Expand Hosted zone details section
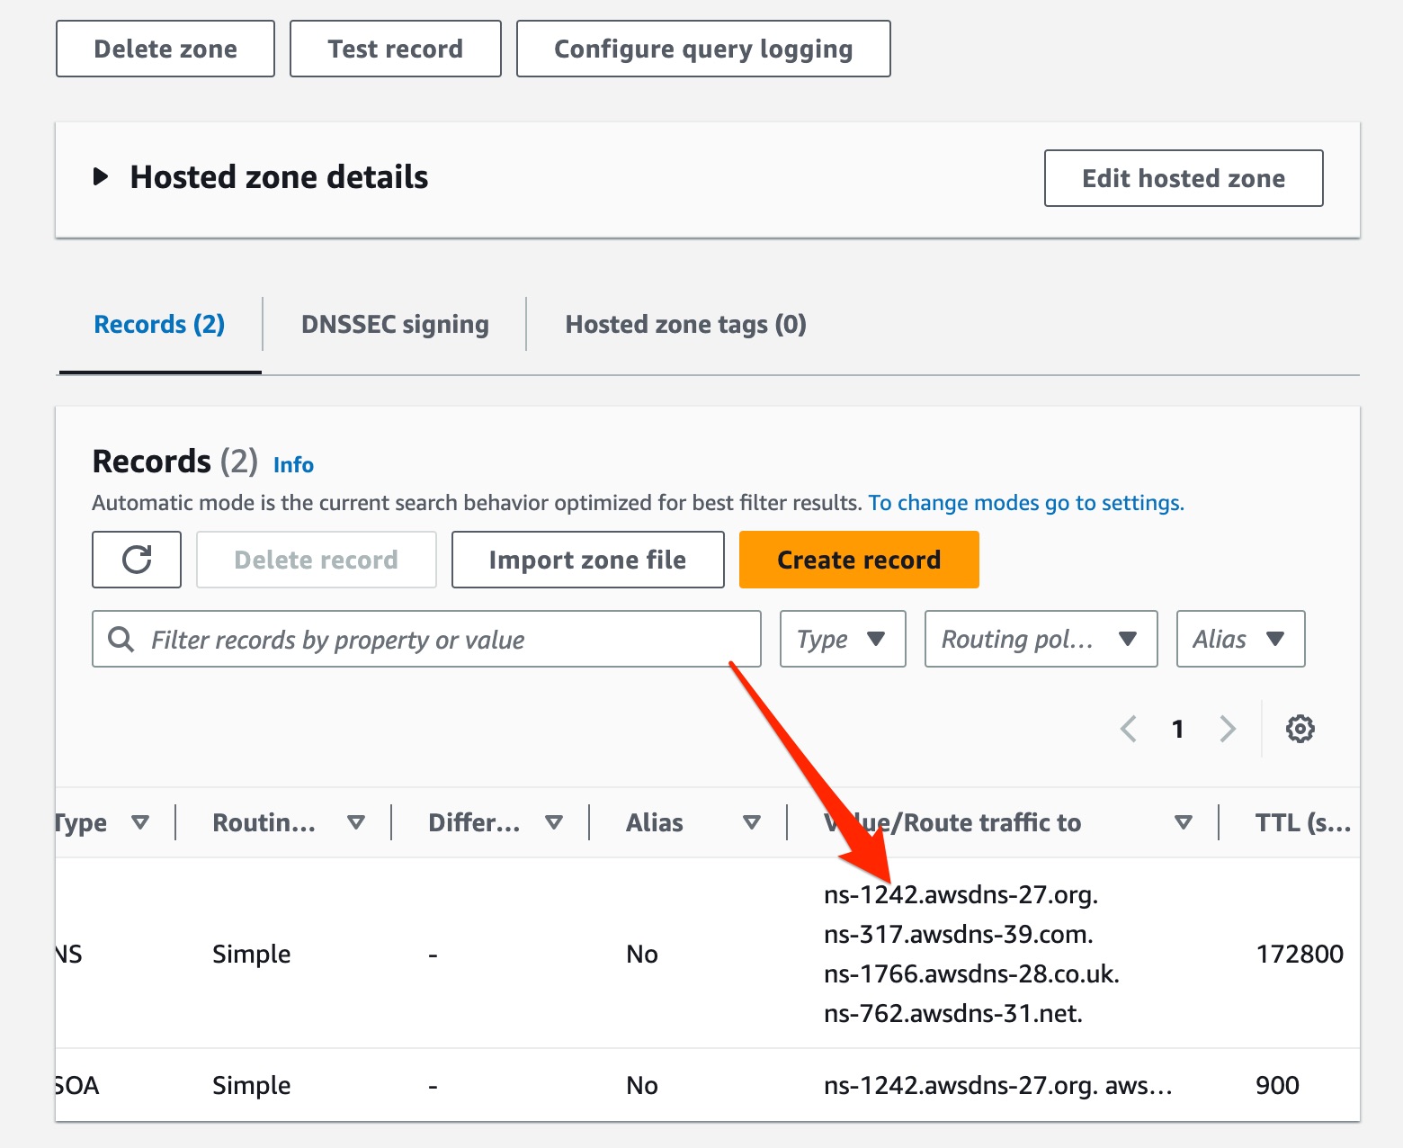1403x1148 pixels. click(x=101, y=177)
